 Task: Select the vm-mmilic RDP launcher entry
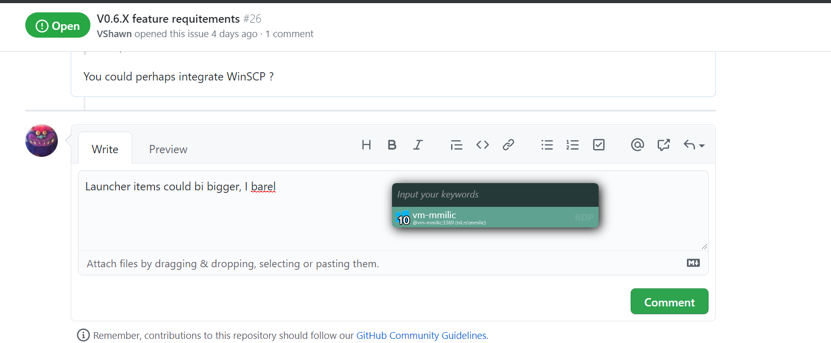pos(495,217)
